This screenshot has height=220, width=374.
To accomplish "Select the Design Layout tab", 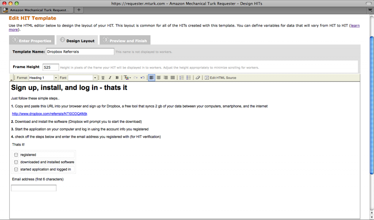I will click(77, 40).
